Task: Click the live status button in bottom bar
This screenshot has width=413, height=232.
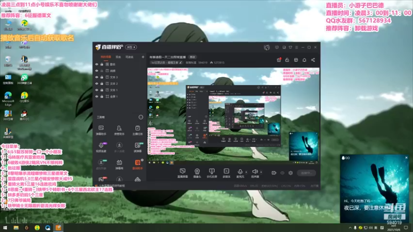Action: coord(306,173)
